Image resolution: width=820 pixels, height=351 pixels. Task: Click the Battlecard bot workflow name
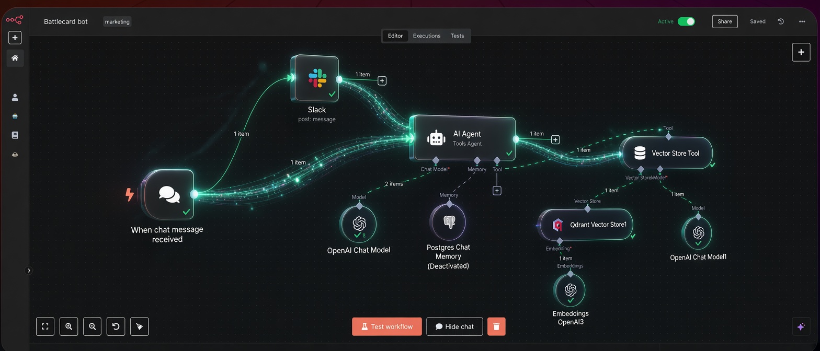tap(66, 21)
